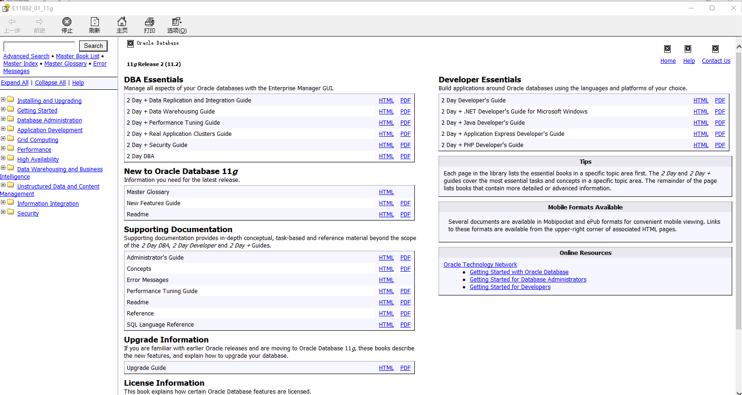
Task: Open the Master Index link
Action: coord(21,64)
